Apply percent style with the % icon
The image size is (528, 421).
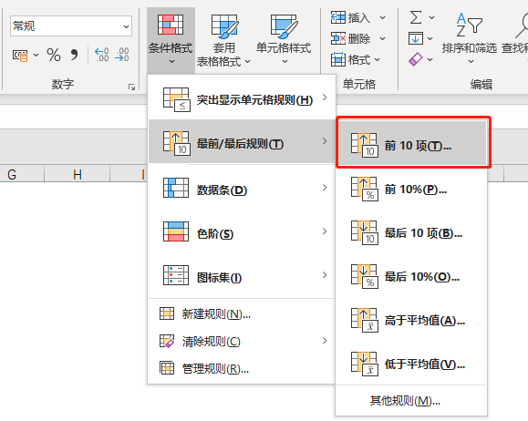click(x=54, y=55)
